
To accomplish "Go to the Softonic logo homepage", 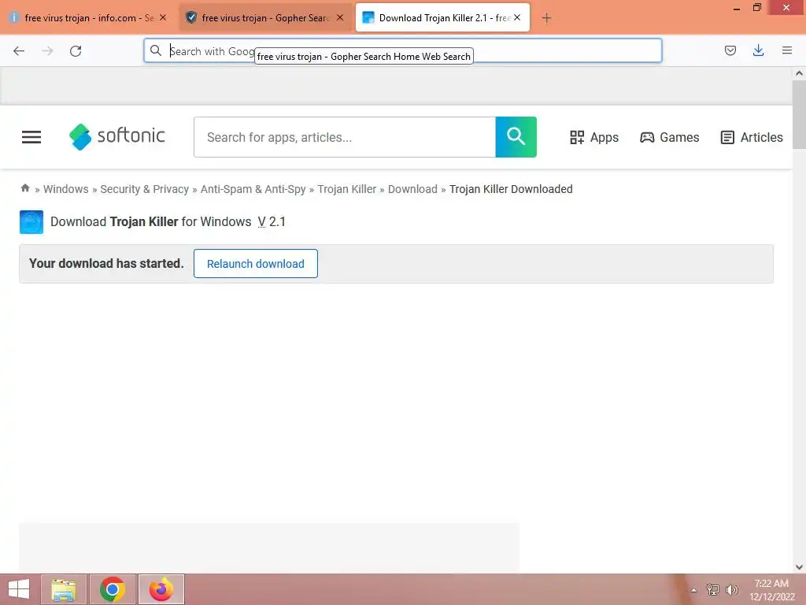I will point(117,136).
